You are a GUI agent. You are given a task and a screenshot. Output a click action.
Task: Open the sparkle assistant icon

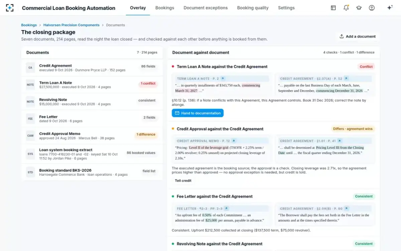[x=390, y=8]
